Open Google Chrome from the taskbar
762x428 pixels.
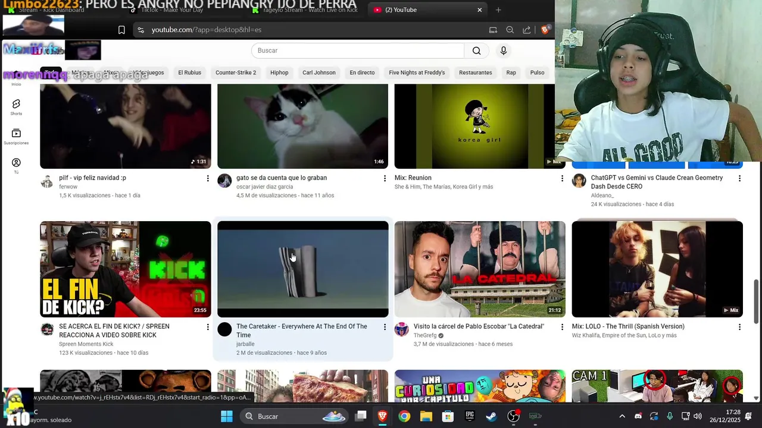(404, 416)
